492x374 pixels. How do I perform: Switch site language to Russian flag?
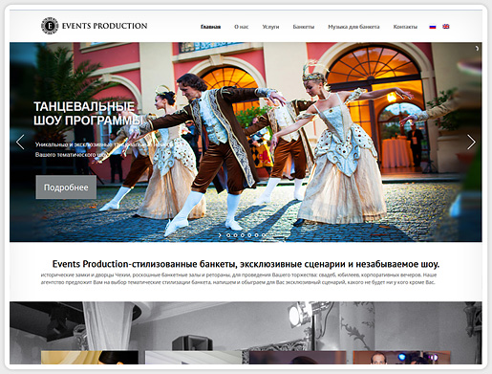[433, 27]
